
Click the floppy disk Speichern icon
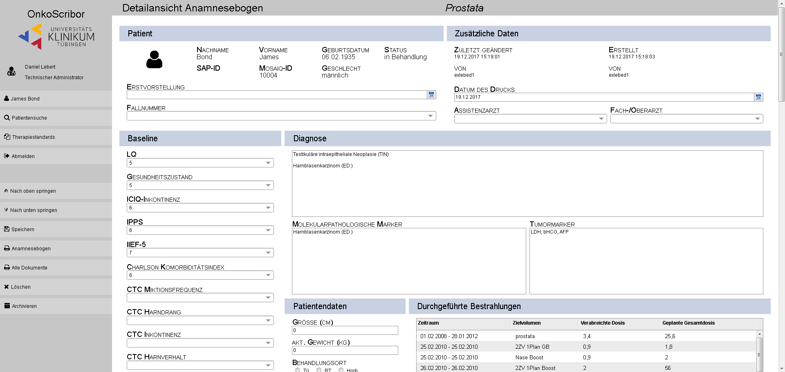7,229
